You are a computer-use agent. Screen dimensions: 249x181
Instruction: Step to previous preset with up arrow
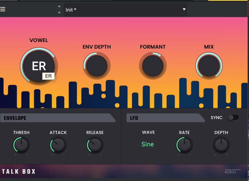59,6
